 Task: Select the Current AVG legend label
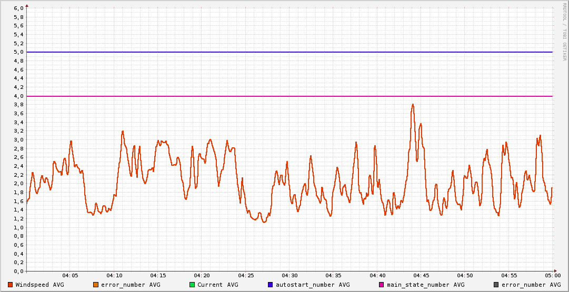pyautogui.click(x=217, y=285)
